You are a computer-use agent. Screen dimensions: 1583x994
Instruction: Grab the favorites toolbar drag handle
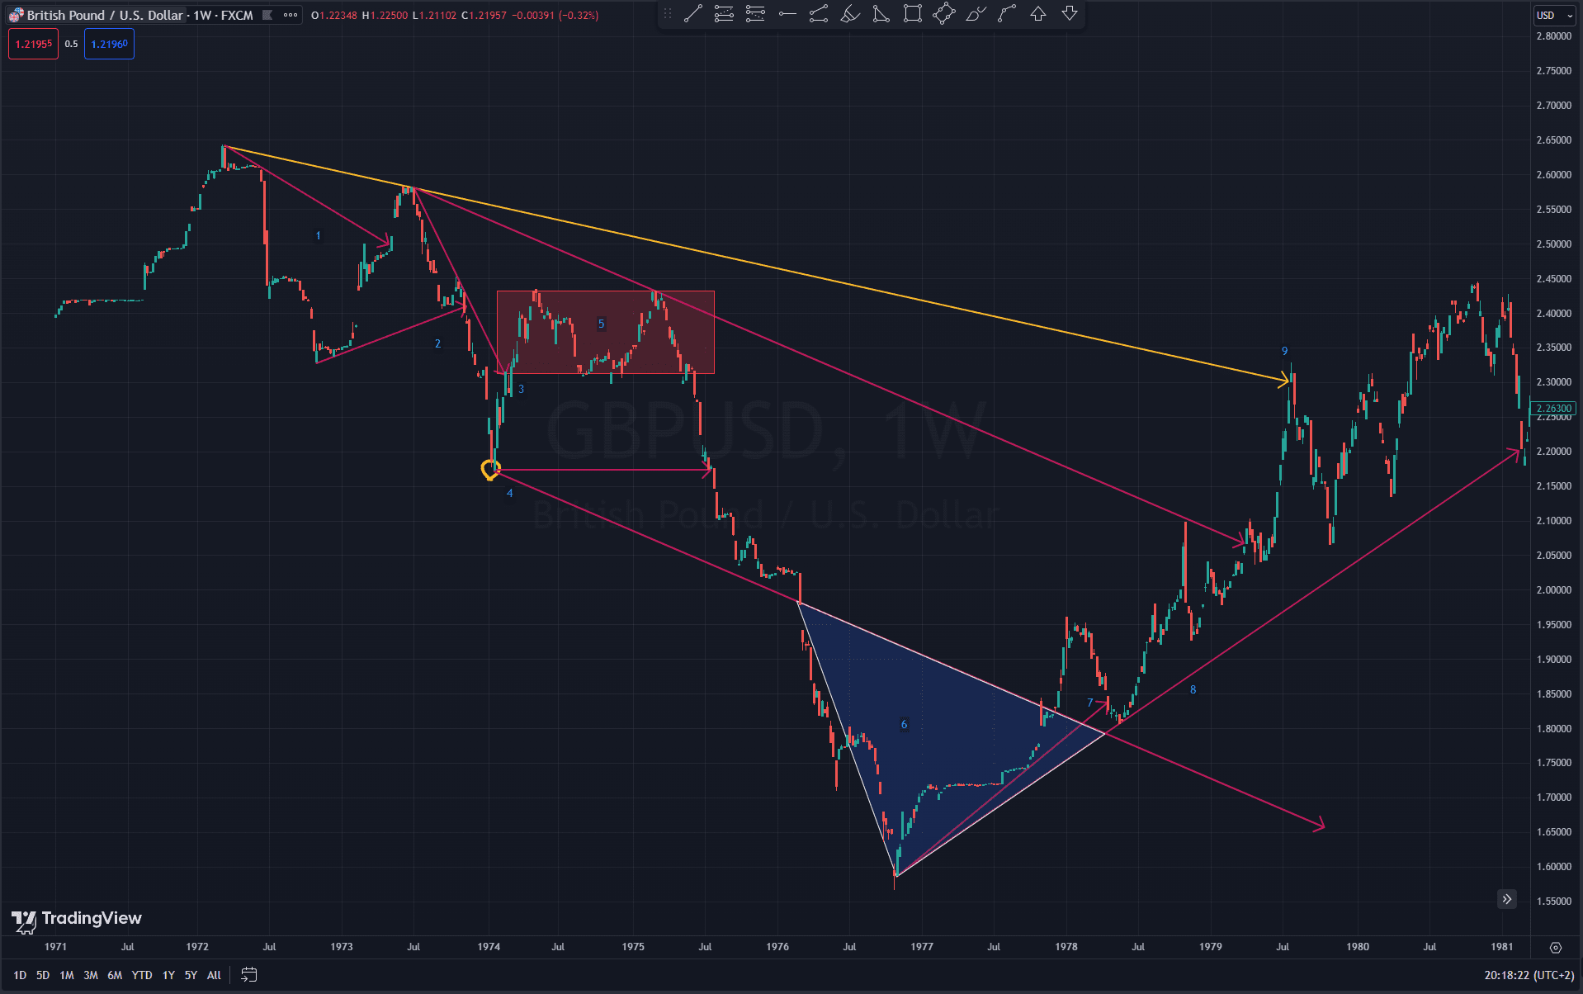[x=668, y=14]
